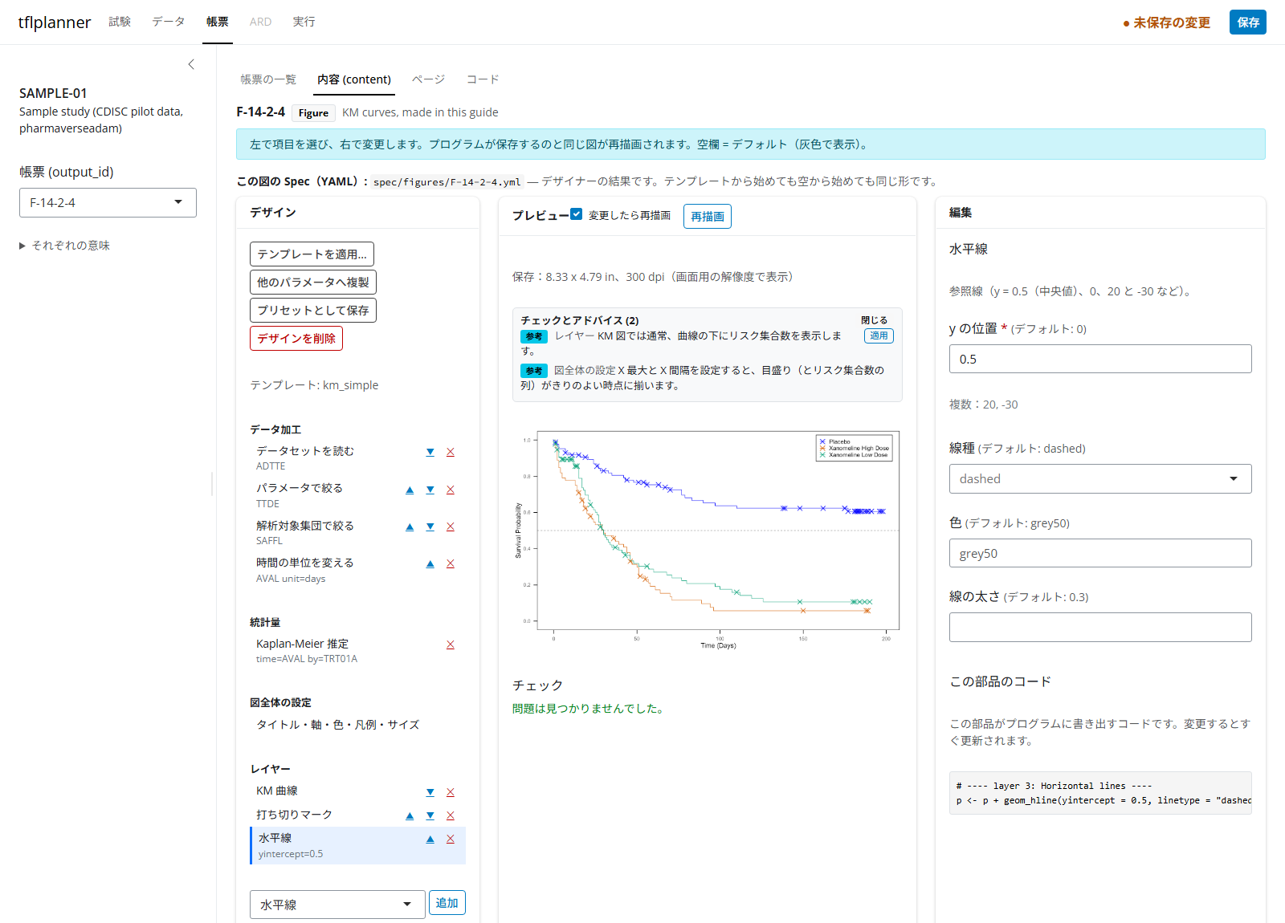Open the 線種 dashed dropdown
Image resolution: width=1285 pixels, height=923 pixels.
(x=1100, y=479)
